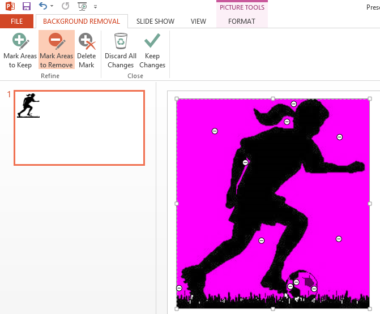Click the PowerPoint application icon
The image size is (380, 314).
10,7
